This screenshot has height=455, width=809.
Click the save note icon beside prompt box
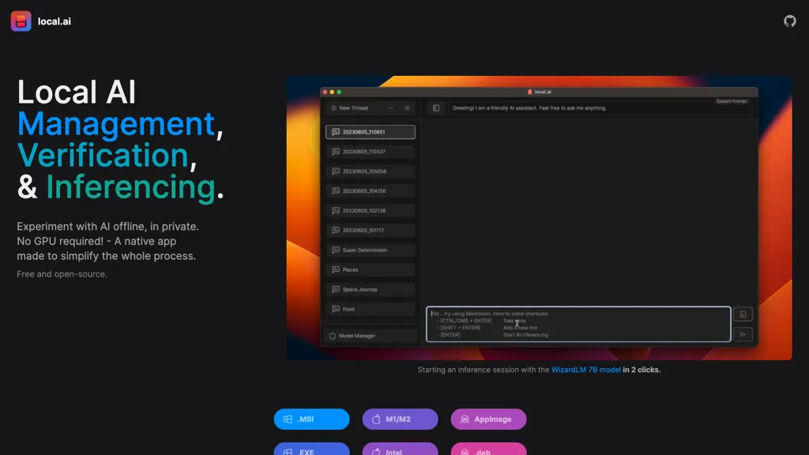[x=743, y=314]
